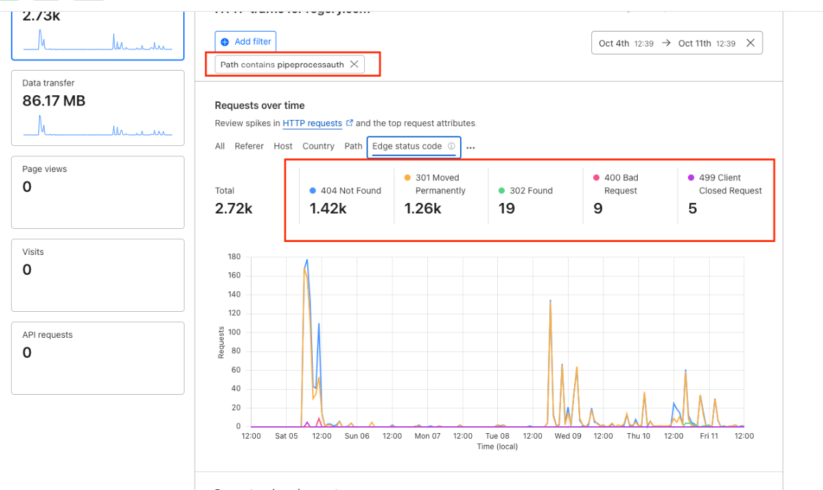This screenshot has height=490, width=823.
Task: Toggle the 302 Found series
Action: (x=525, y=191)
